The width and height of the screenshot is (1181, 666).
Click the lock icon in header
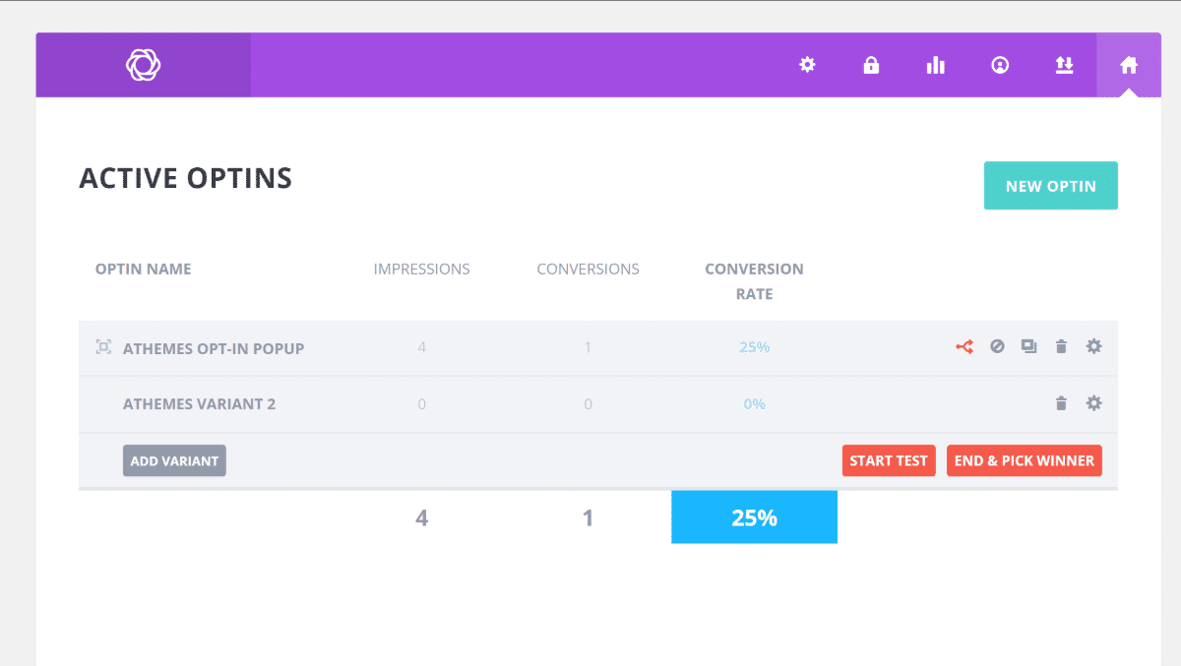(x=871, y=65)
